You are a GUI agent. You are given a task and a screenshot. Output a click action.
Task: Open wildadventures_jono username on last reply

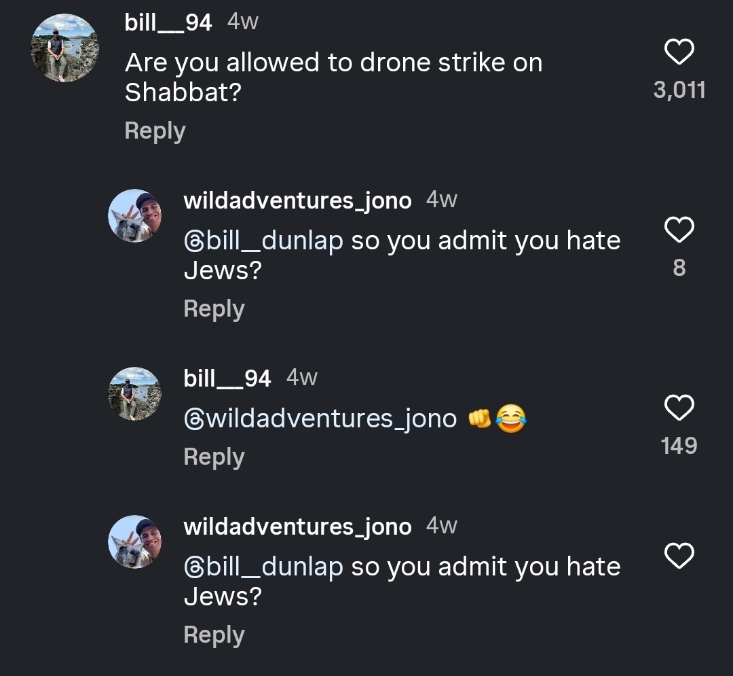[297, 527]
